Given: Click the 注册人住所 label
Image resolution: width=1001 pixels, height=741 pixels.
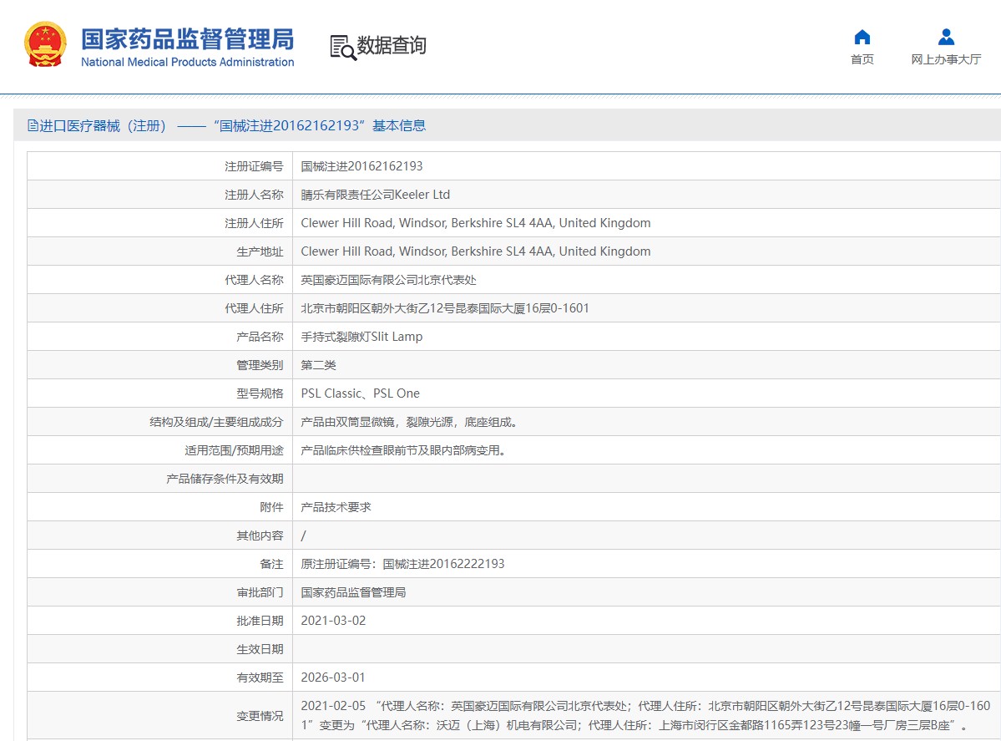Looking at the screenshot, I should pyautogui.click(x=254, y=223).
